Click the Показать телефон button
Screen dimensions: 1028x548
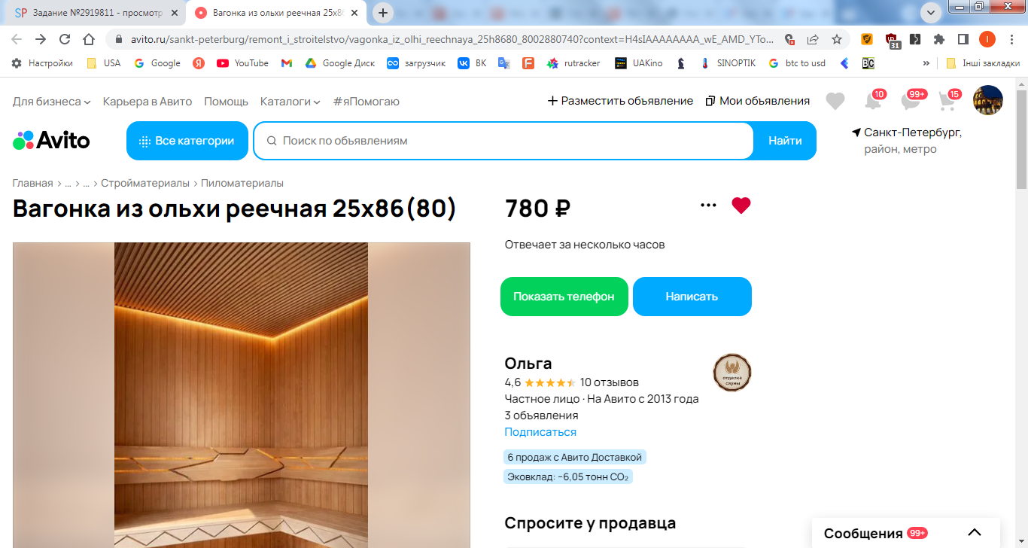pyautogui.click(x=564, y=297)
